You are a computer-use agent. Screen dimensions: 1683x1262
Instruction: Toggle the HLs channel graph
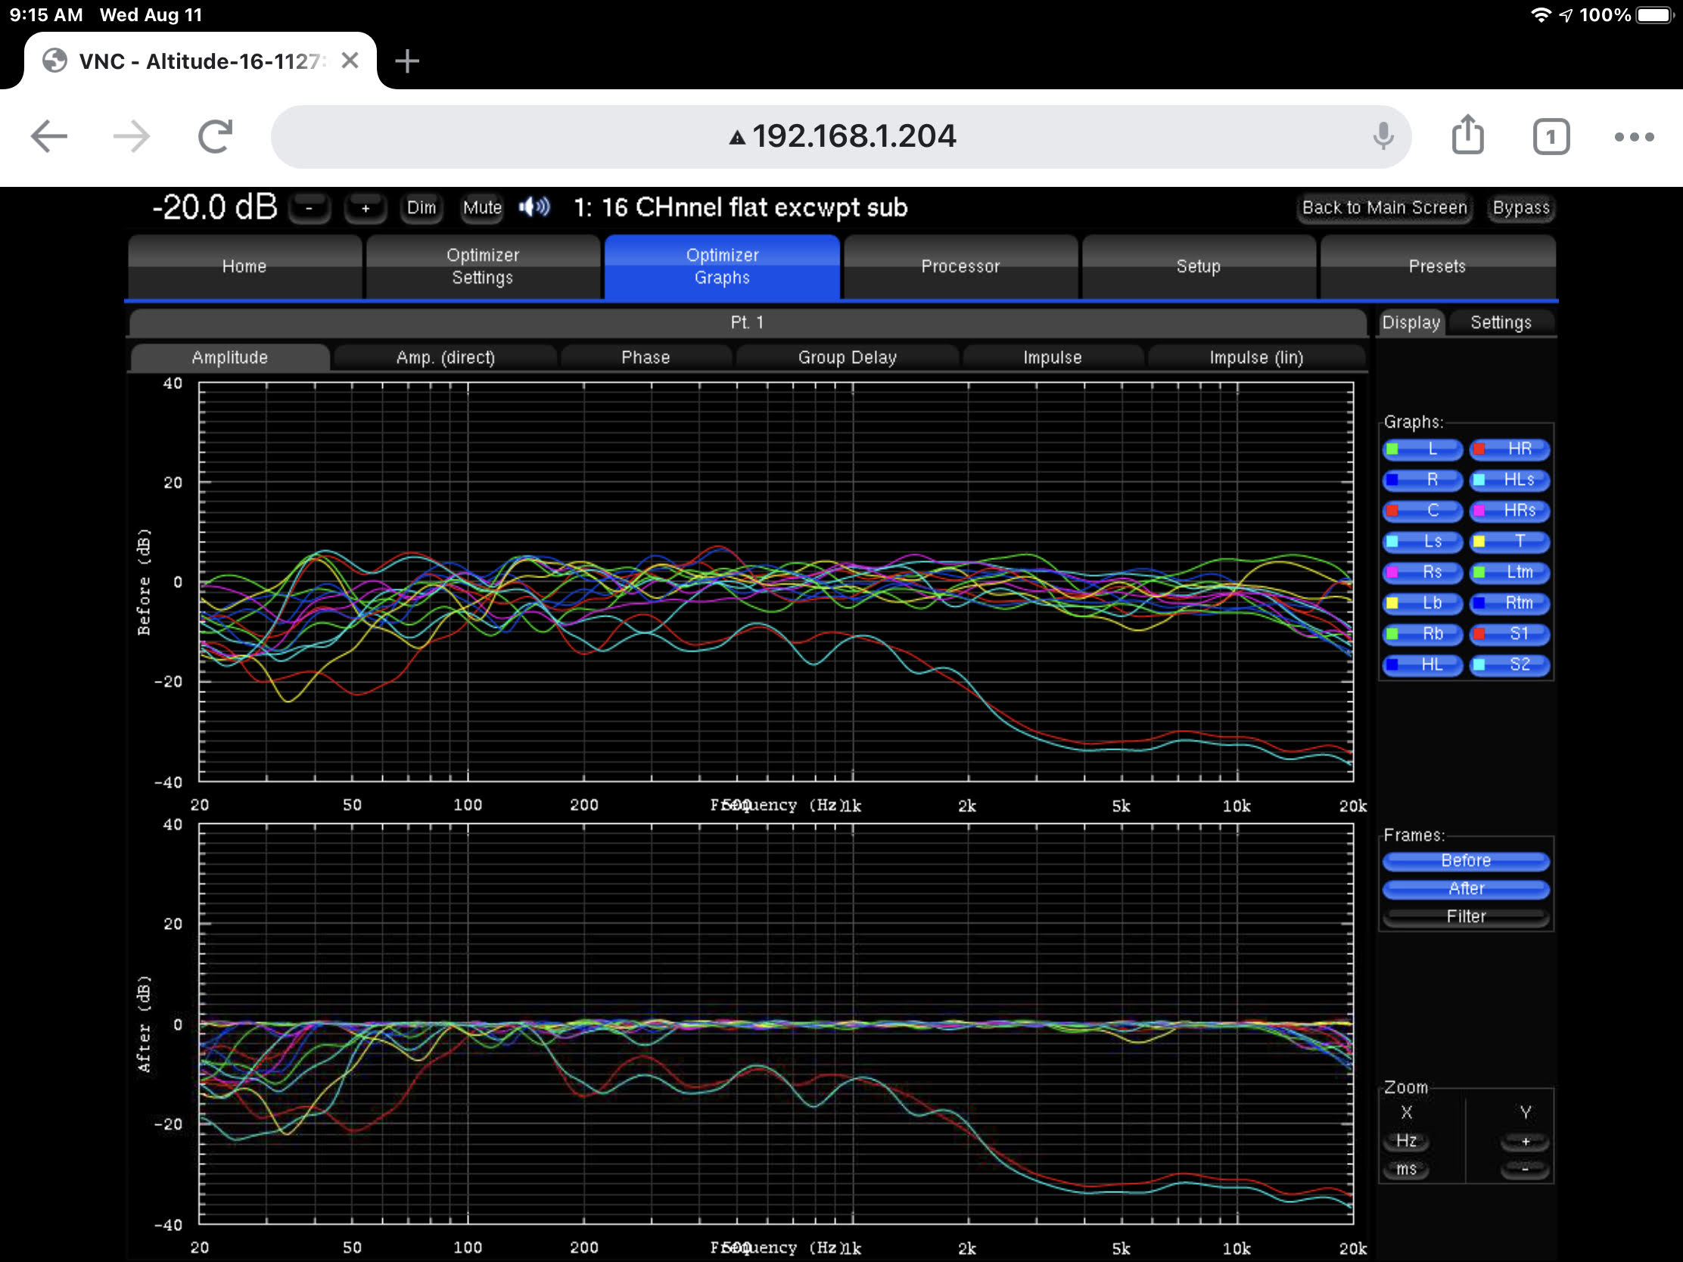[1510, 480]
